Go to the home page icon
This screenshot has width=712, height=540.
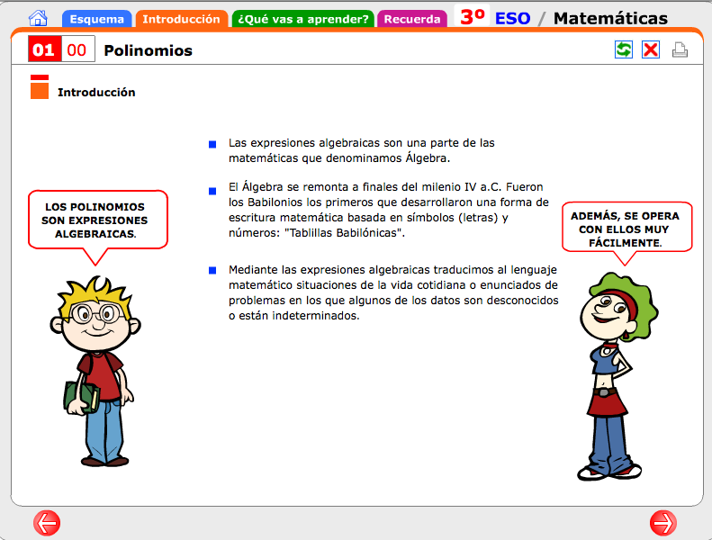pyautogui.click(x=38, y=18)
